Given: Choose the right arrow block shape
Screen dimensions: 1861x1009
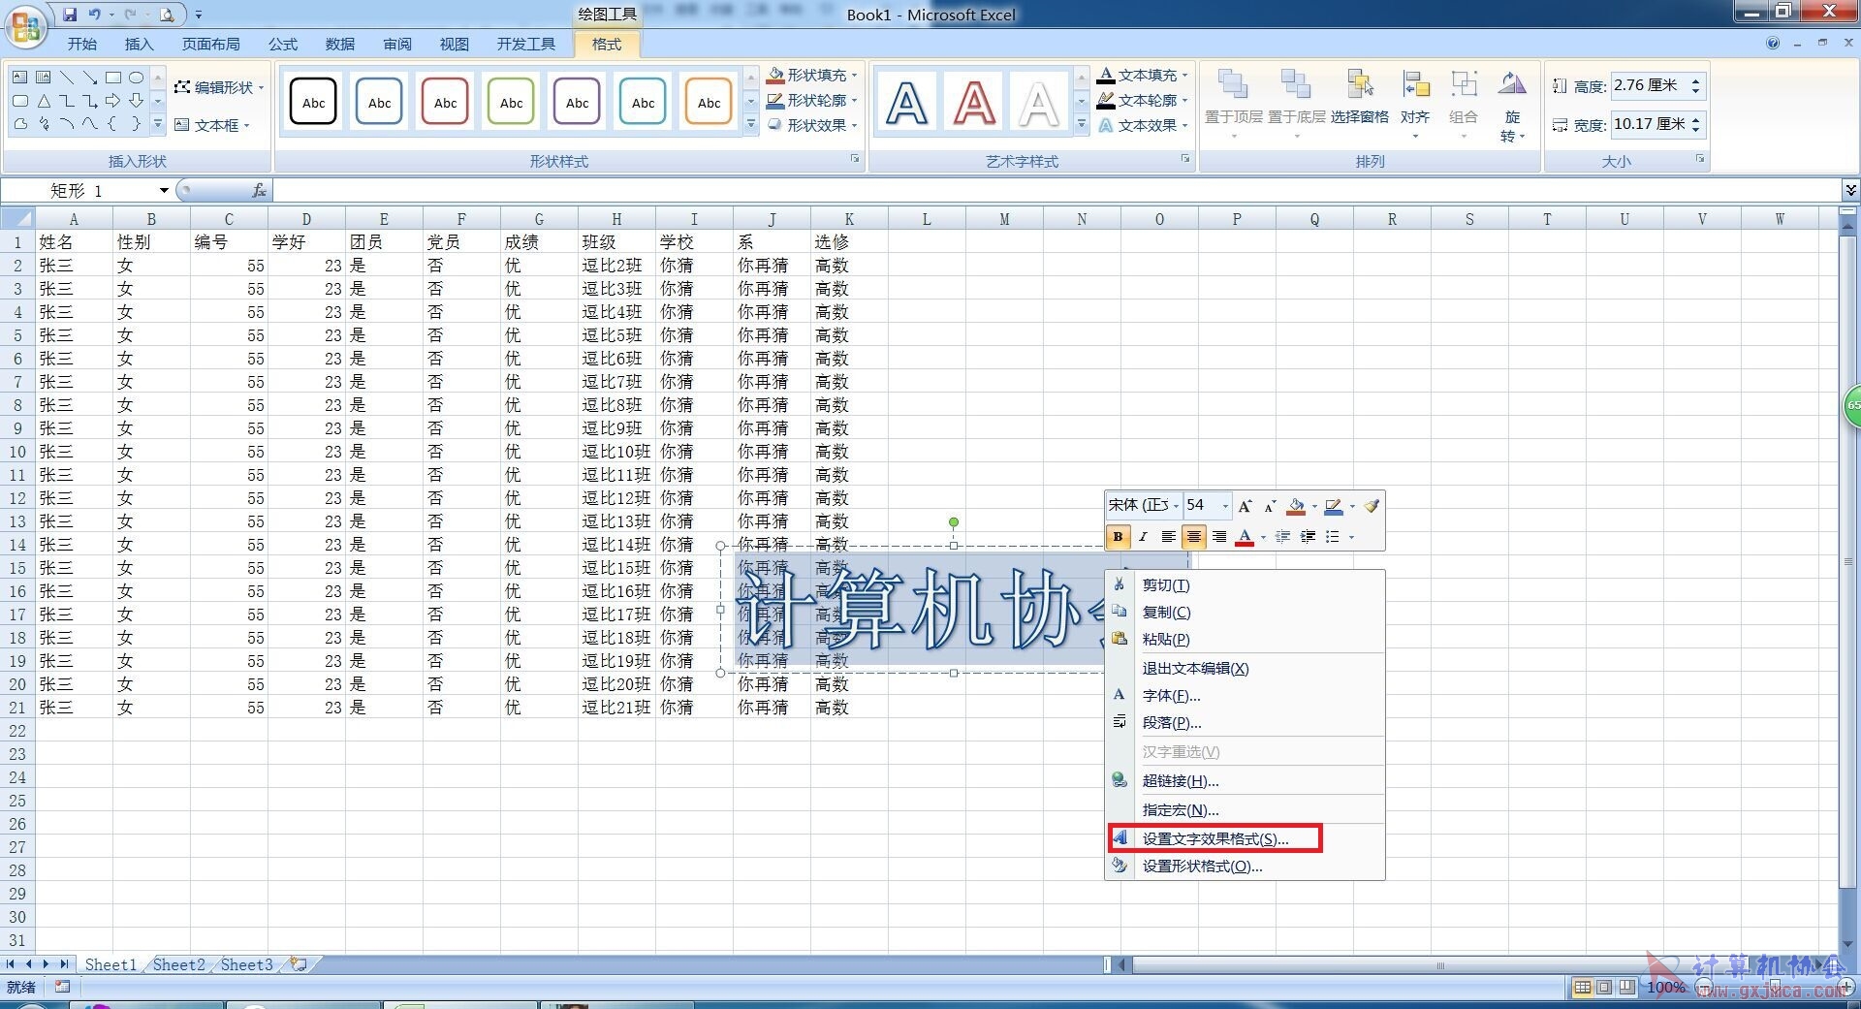Looking at the screenshot, I should (113, 101).
